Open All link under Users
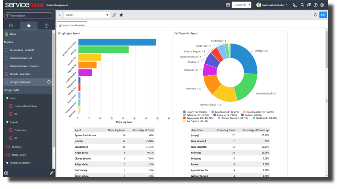Screen dimensions: 337x189 pos(16,114)
